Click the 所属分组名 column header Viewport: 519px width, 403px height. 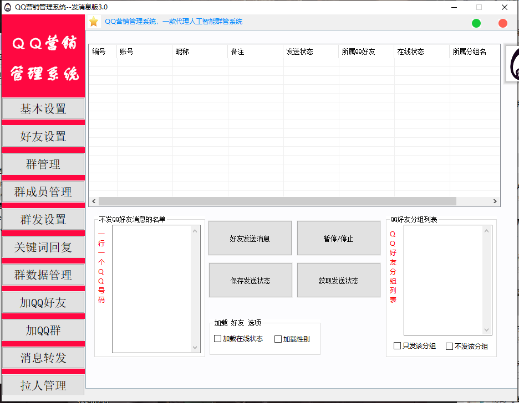click(475, 52)
